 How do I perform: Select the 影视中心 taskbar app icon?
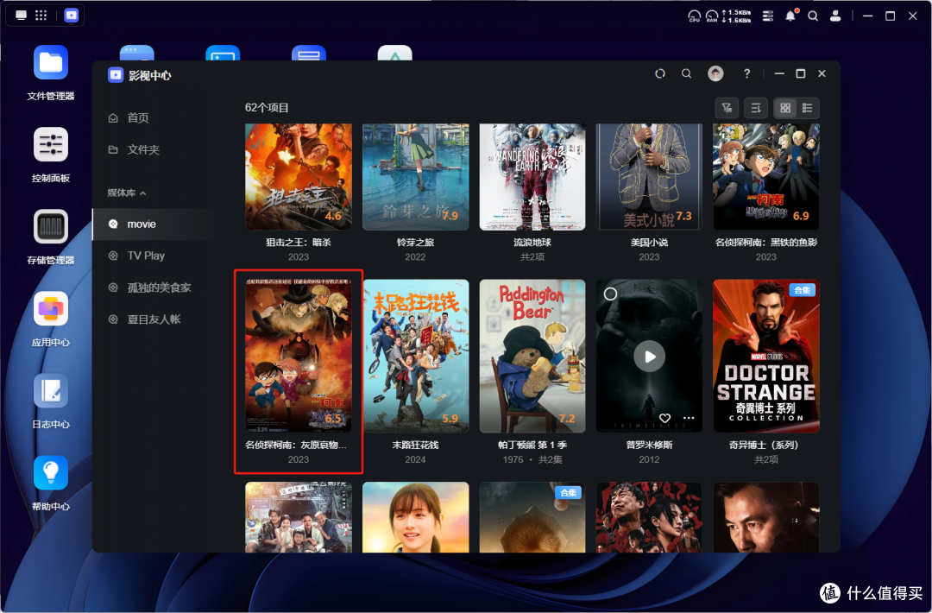point(72,15)
